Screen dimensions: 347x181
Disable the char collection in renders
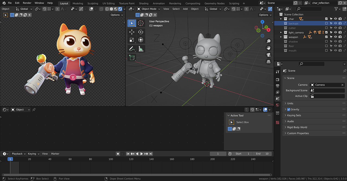click(340, 19)
